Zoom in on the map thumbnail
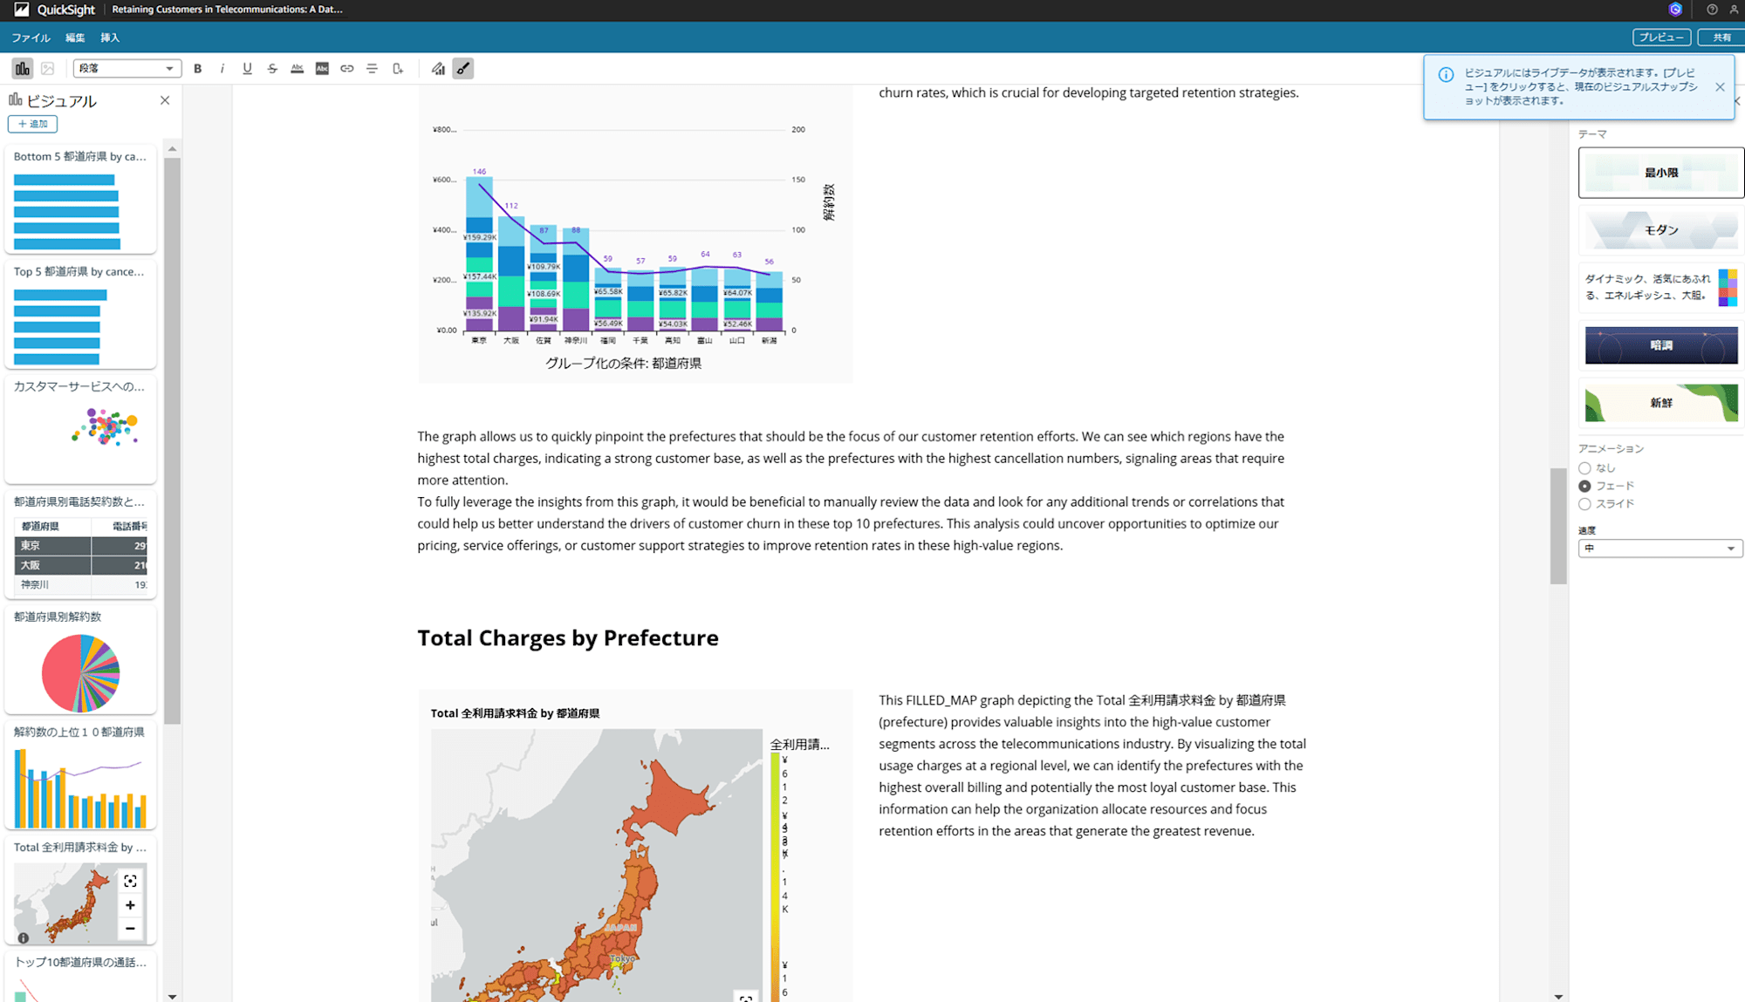Screen dimensions: 1745x1002 [x=130, y=905]
